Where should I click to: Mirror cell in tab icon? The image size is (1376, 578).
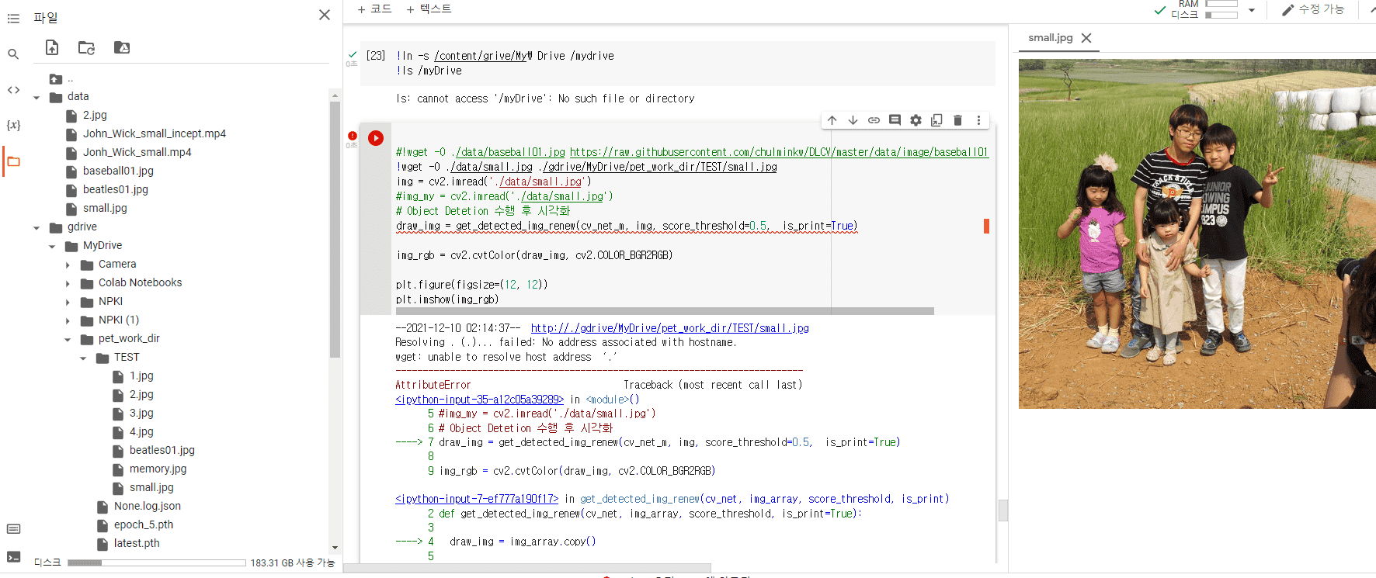click(x=936, y=120)
